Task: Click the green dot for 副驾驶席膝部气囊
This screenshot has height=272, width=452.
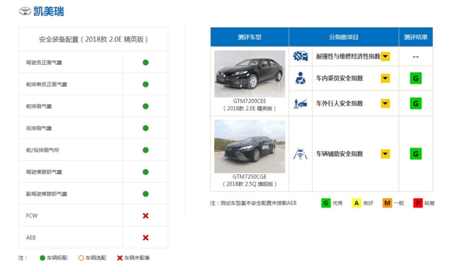Action: point(145,194)
